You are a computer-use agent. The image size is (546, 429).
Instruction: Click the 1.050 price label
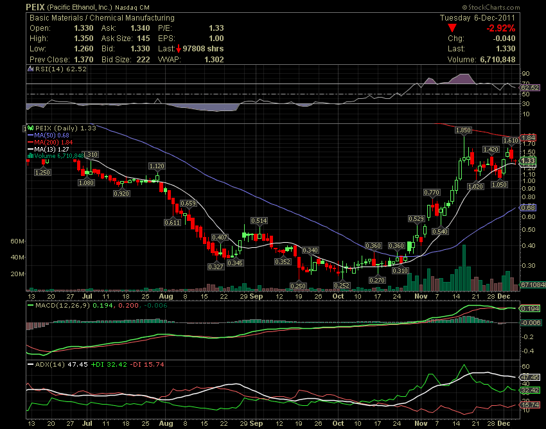[499, 184]
